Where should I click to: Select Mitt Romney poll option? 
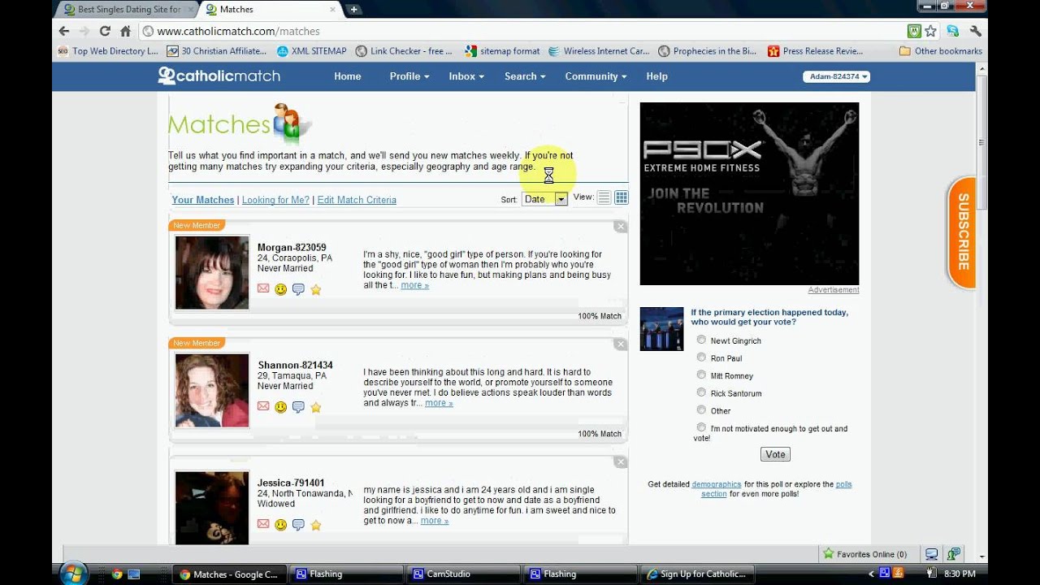[x=701, y=375]
